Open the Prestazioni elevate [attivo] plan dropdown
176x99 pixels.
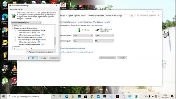26,22
